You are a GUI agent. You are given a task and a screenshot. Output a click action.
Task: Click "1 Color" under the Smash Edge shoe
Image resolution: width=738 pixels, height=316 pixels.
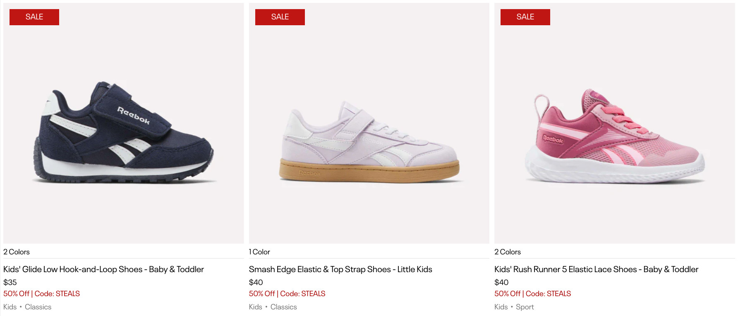point(259,252)
